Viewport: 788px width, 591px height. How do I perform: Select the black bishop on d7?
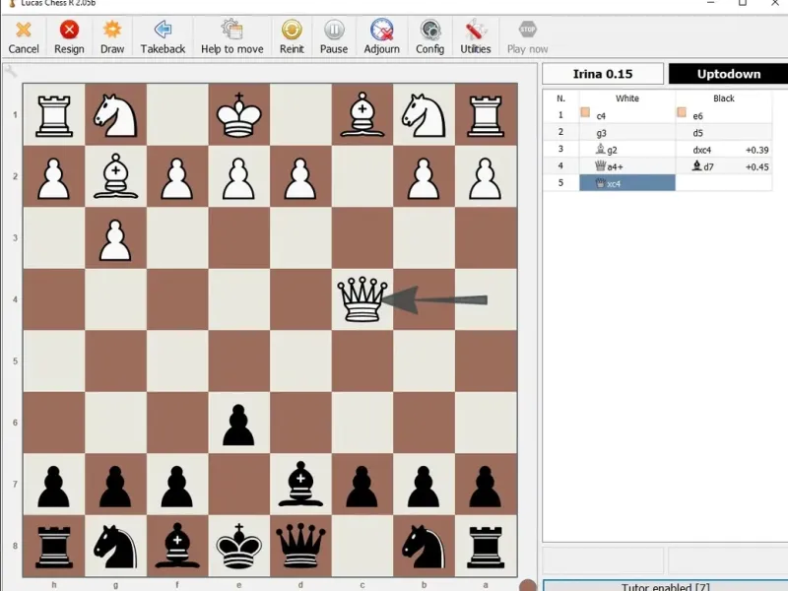point(300,484)
